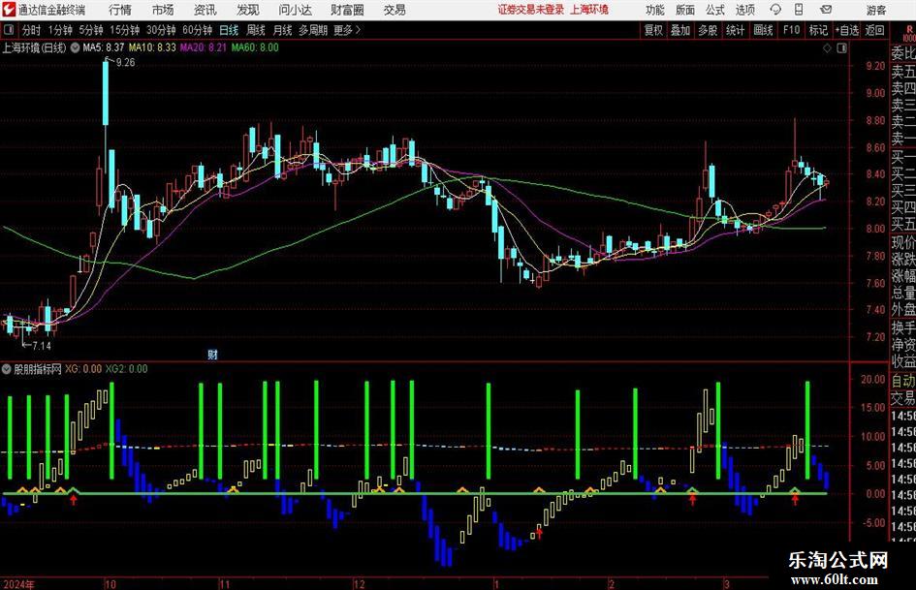This screenshot has width=916, height=590.
Task: Select the 日线 daily period
Action: [229, 30]
